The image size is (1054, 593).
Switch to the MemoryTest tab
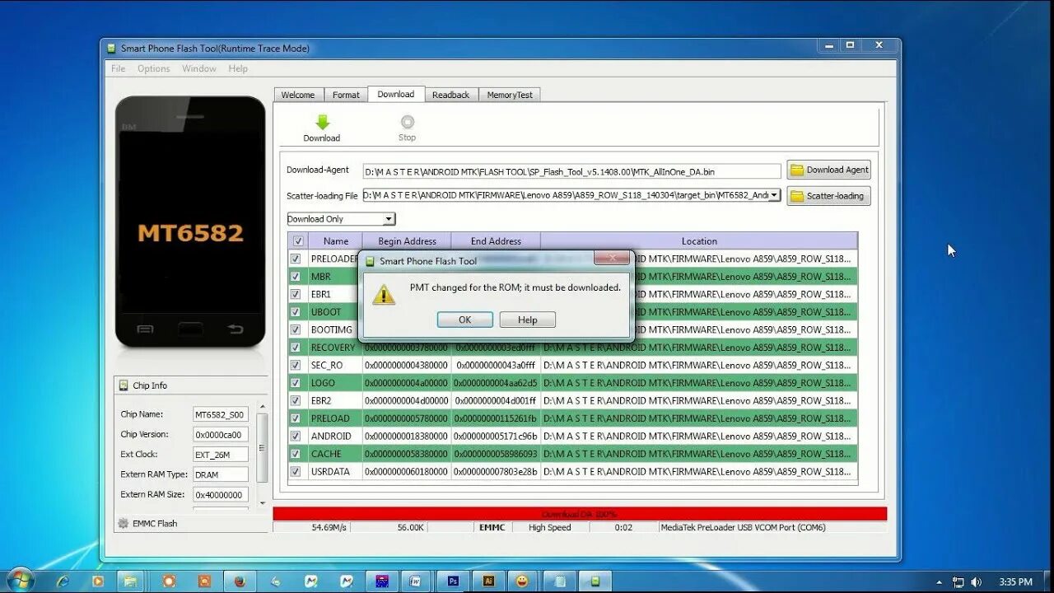(510, 95)
